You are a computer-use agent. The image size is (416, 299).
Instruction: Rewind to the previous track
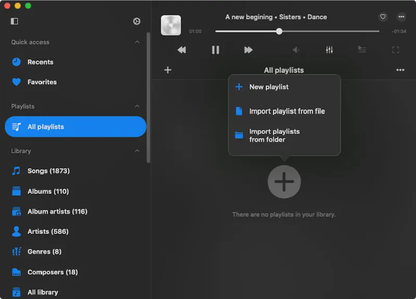click(181, 50)
